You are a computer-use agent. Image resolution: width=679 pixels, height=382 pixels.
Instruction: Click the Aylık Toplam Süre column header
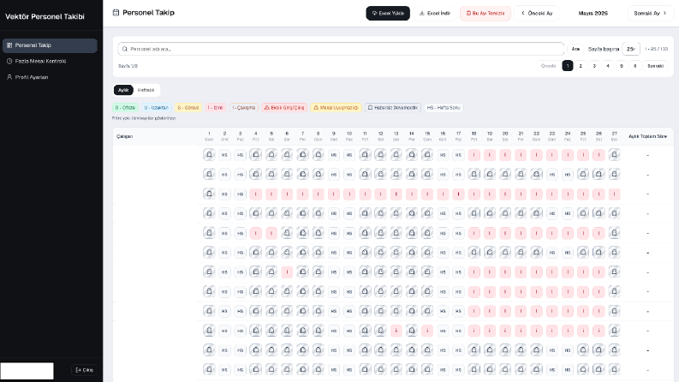(x=647, y=136)
